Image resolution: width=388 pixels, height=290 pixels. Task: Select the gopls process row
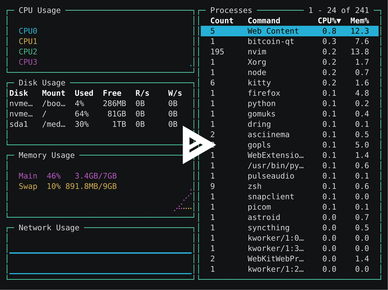[x=290, y=145]
